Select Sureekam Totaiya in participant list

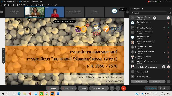pyautogui.click(x=150, y=57)
